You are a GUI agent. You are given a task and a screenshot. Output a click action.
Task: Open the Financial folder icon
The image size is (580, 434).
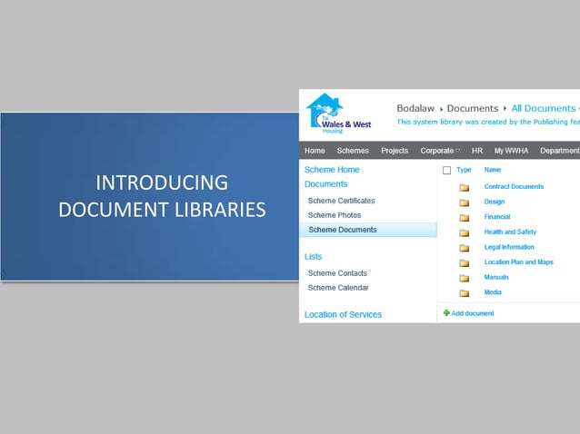[x=465, y=218]
